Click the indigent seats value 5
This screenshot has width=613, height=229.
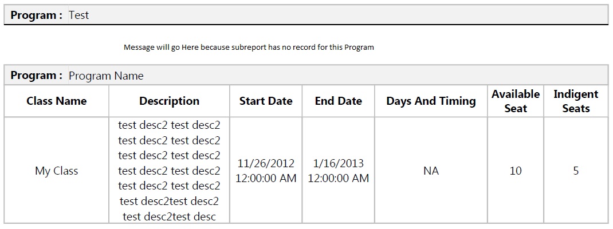point(576,171)
